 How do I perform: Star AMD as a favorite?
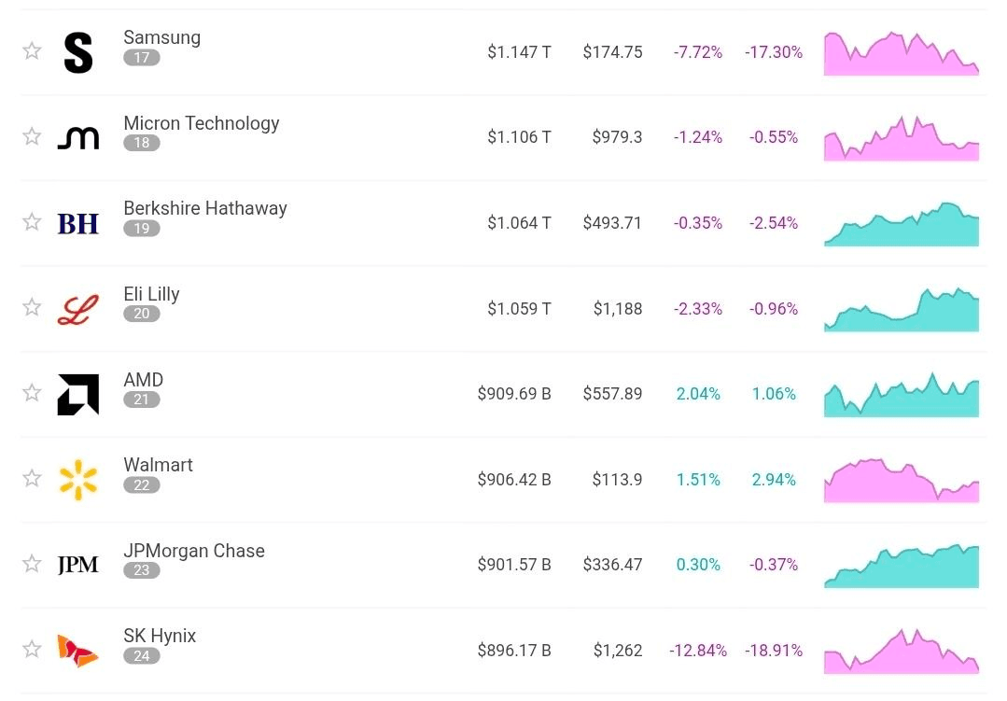[32, 393]
